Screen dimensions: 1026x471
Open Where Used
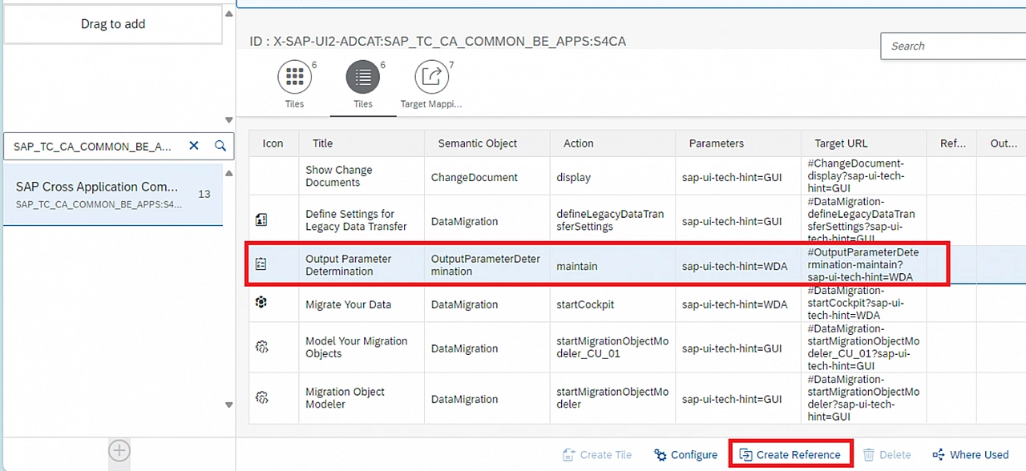[x=971, y=454]
